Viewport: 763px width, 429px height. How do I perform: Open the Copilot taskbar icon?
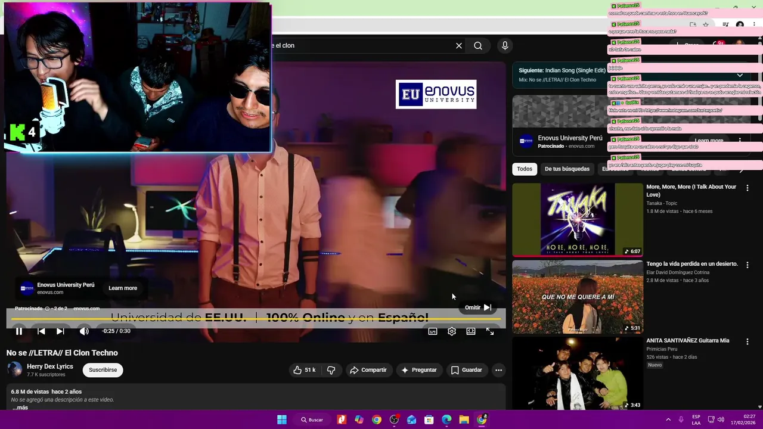coord(359,419)
